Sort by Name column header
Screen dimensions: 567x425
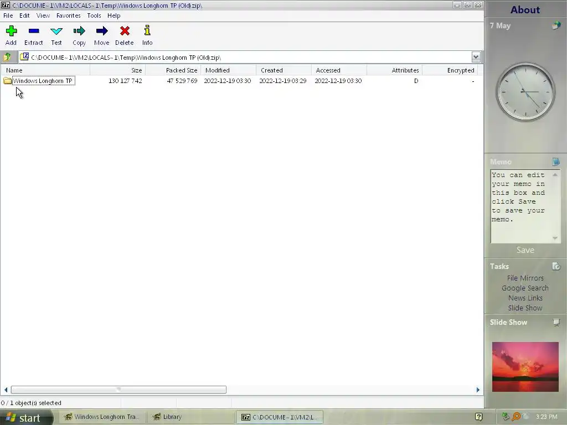(x=45, y=70)
